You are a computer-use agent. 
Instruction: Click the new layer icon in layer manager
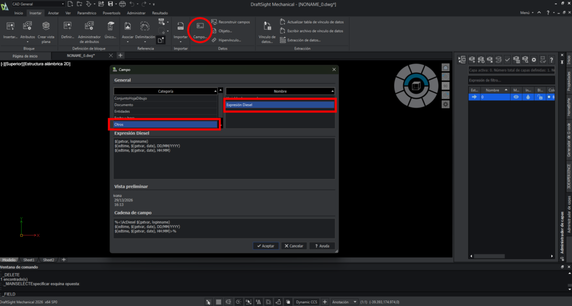[x=472, y=60]
